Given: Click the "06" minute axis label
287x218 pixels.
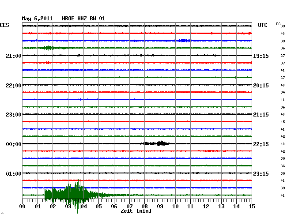Looking at the screenshot, I should click(x=114, y=207).
